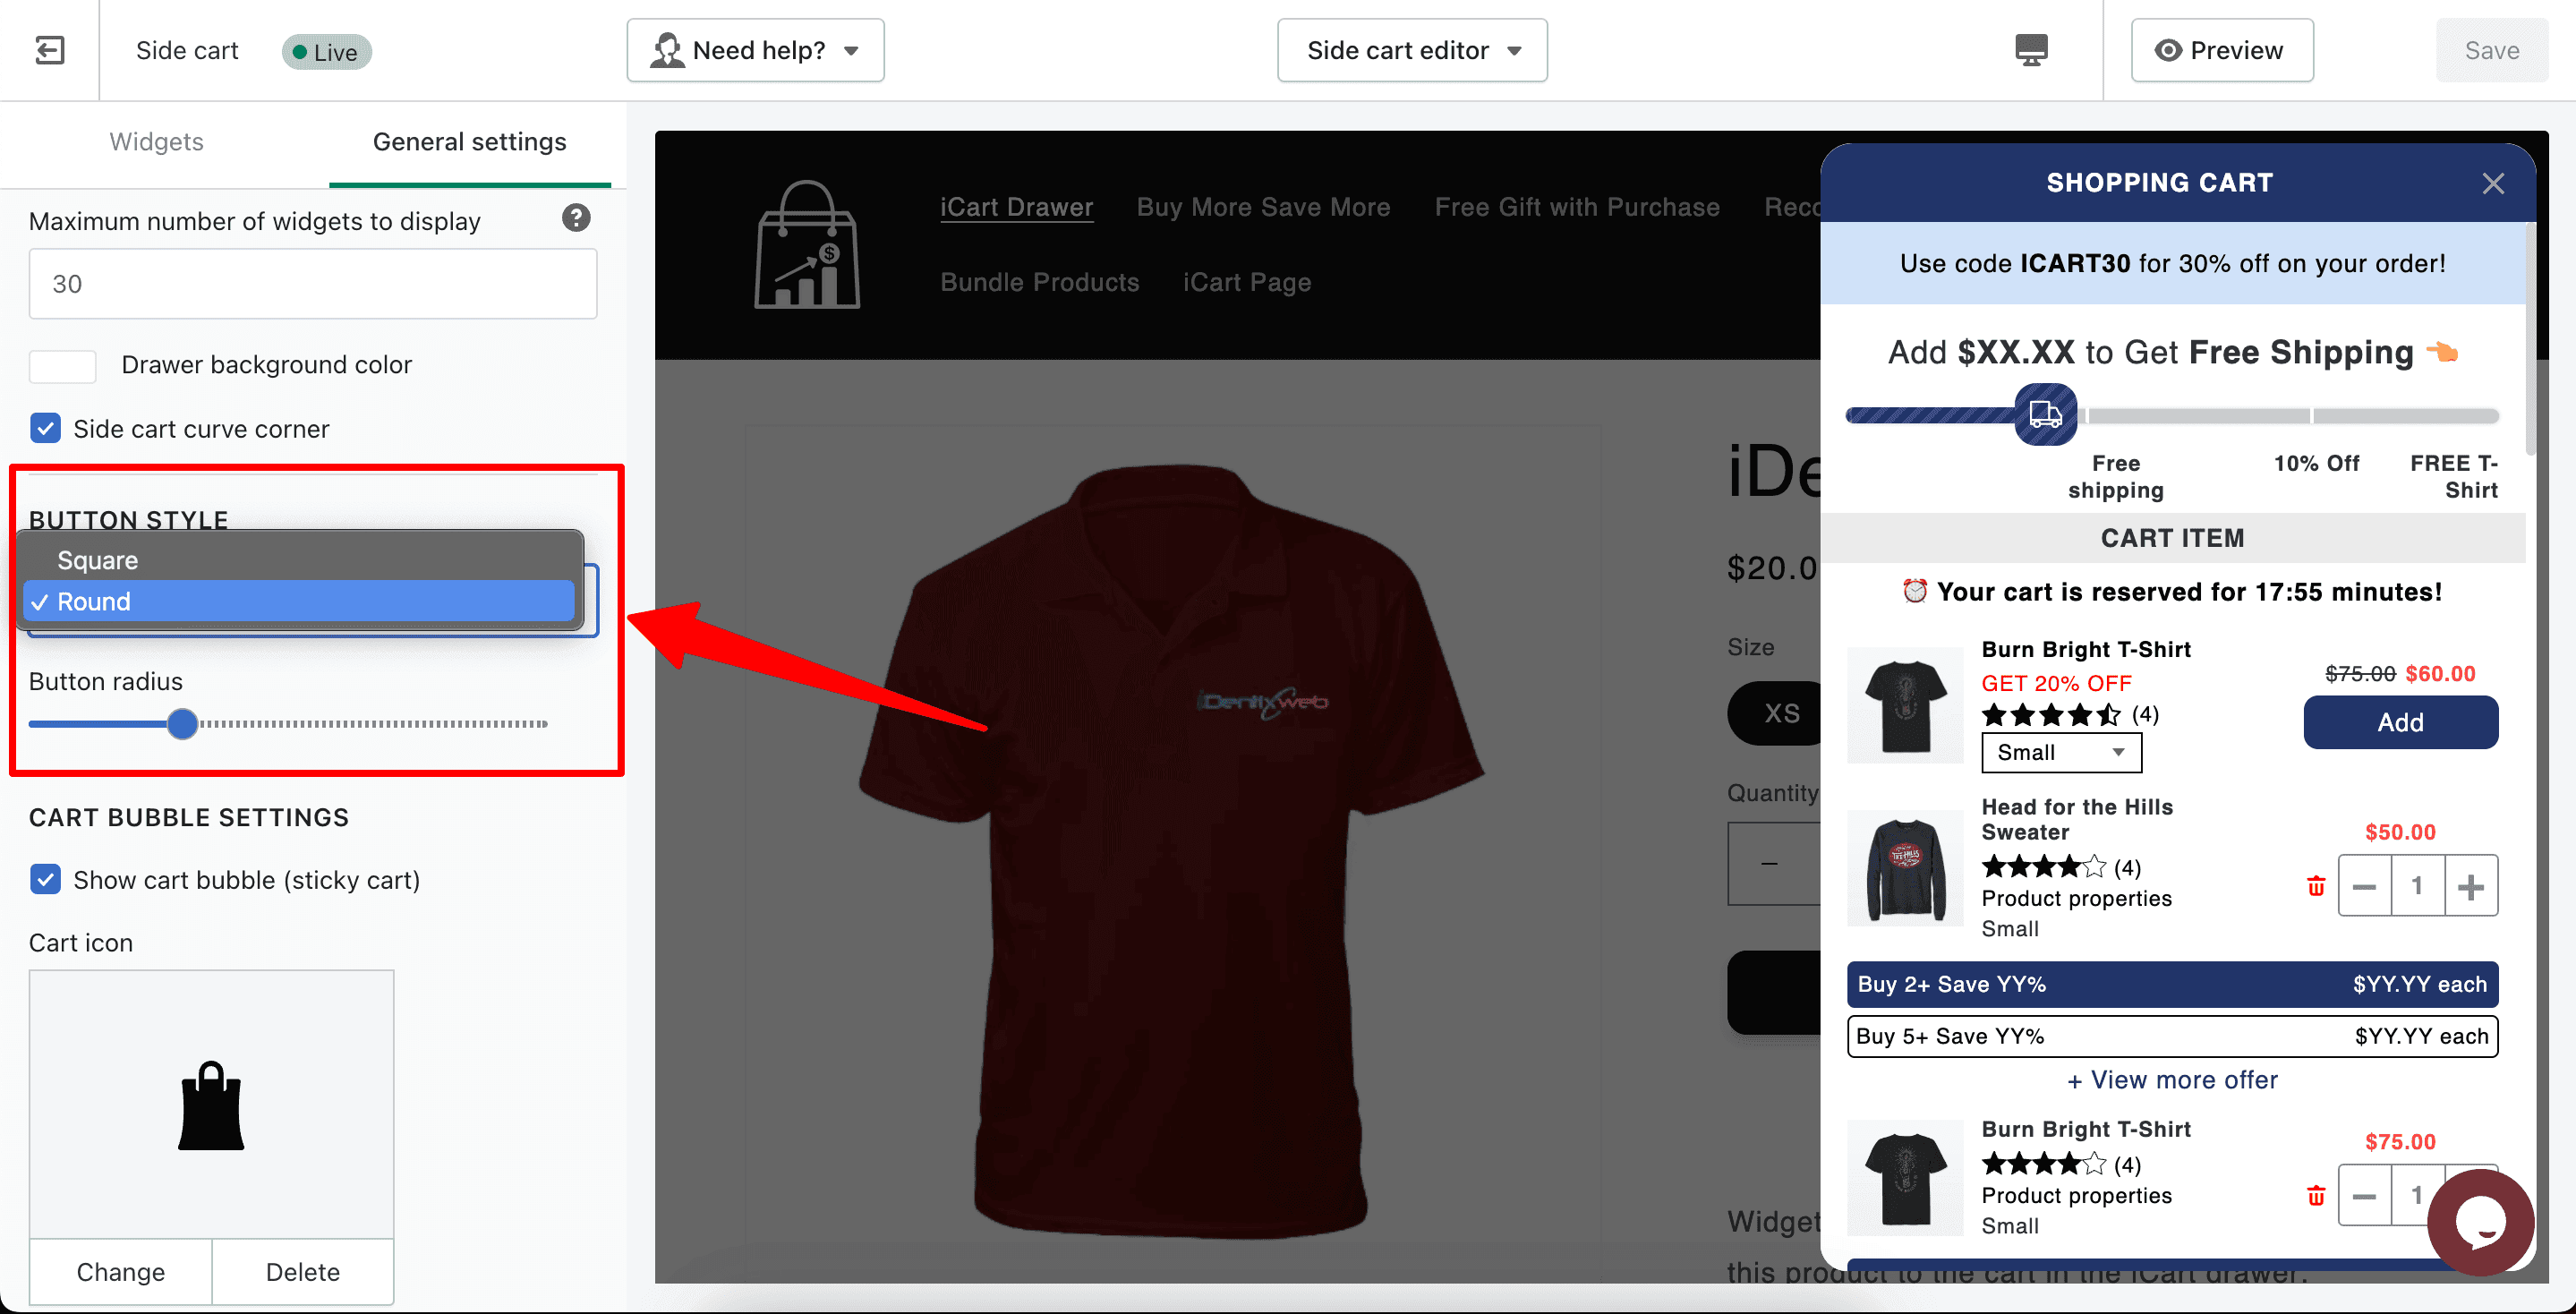Toggle Show cart bubble (sticky cart) checkbox
The height and width of the screenshot is (1314, 2576).
point(45,880)
